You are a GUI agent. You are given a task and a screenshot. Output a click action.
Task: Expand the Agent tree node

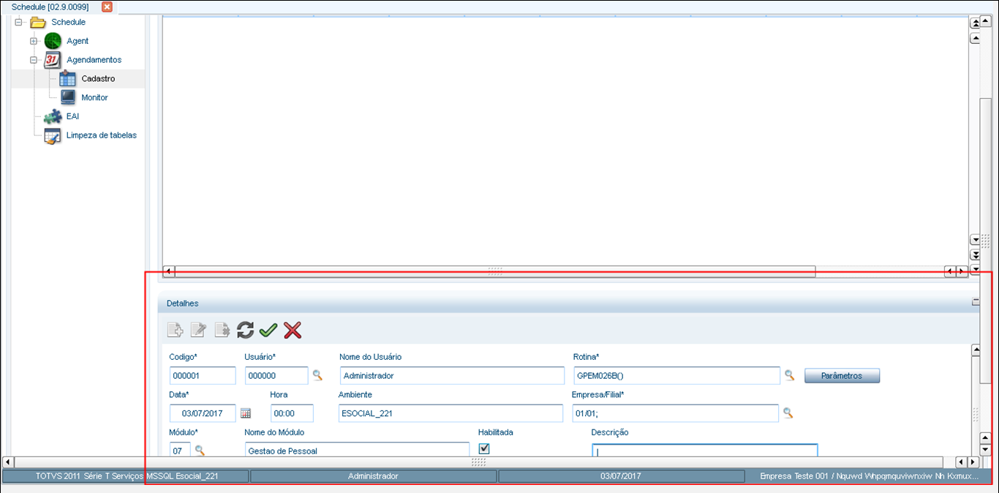click(34, 41)
